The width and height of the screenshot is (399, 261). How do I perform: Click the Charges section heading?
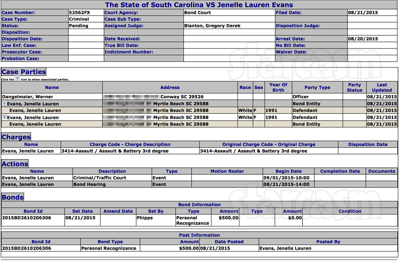[16, 137]
